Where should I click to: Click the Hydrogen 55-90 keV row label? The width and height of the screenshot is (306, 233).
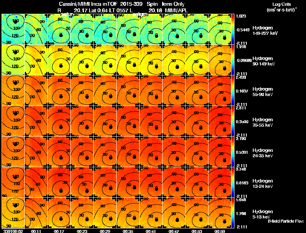(263, 92)
